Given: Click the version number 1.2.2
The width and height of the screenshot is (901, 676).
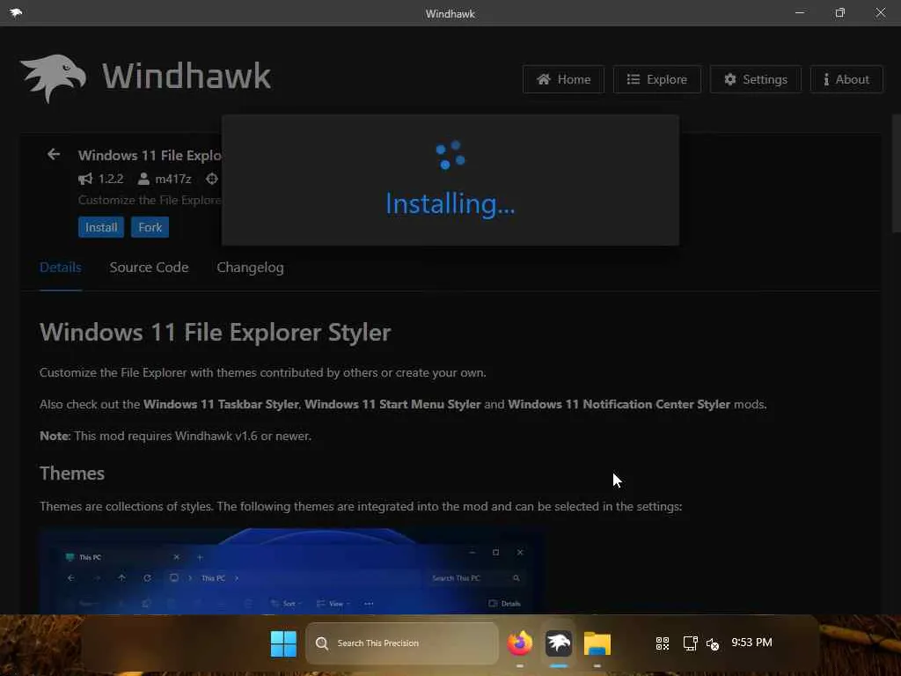Looking at the screenshot, I should [111, 179].
